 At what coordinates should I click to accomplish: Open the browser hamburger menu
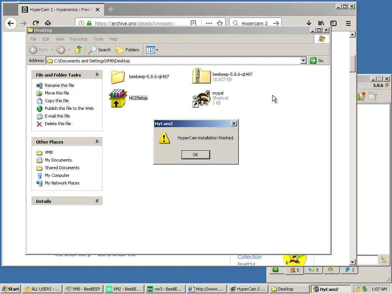click(348, 23)
